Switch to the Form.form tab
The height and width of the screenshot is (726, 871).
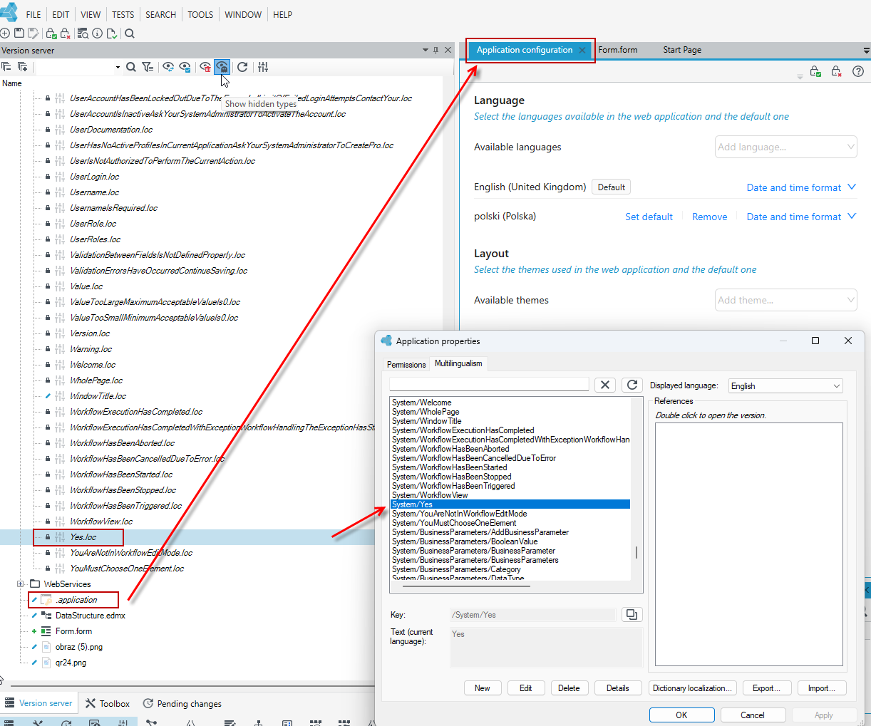coord(618,50)
